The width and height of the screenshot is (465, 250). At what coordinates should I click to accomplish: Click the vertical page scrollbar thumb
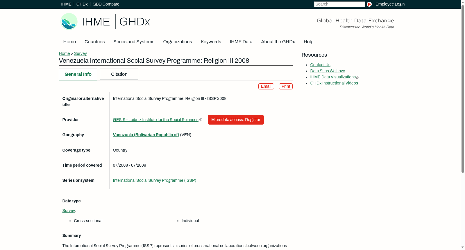point(463,89)
